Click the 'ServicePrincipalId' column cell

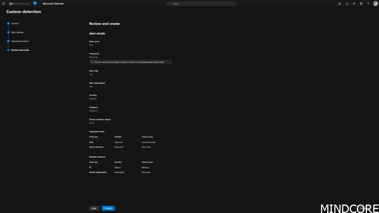(148, 142)
